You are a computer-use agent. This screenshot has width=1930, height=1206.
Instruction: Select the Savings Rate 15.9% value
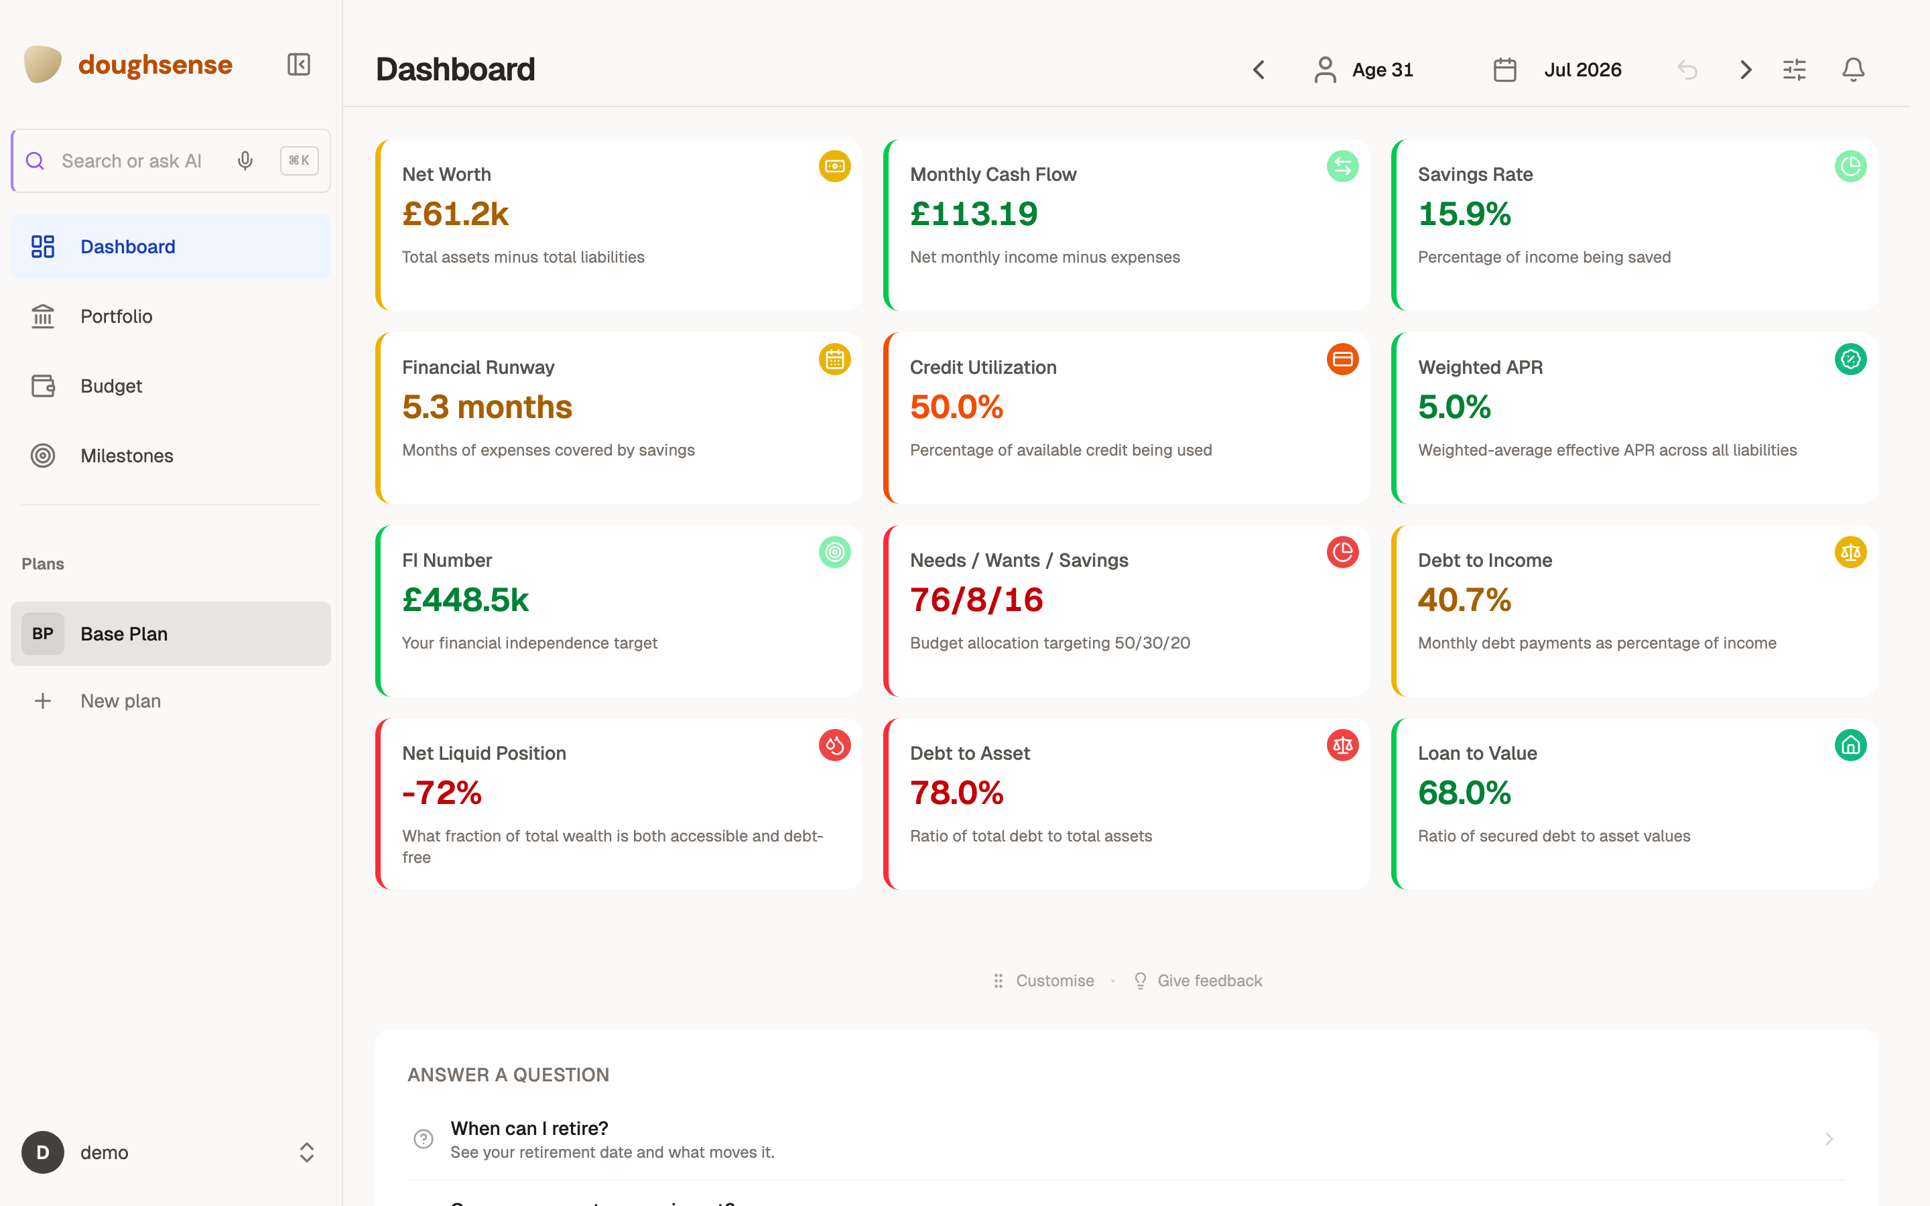coord(1464,214)
